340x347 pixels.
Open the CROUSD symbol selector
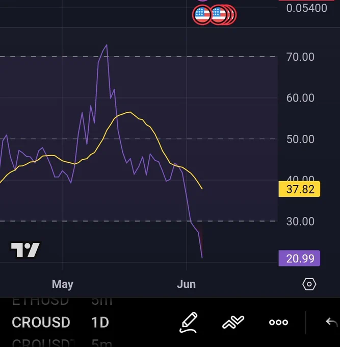point(41,322)
